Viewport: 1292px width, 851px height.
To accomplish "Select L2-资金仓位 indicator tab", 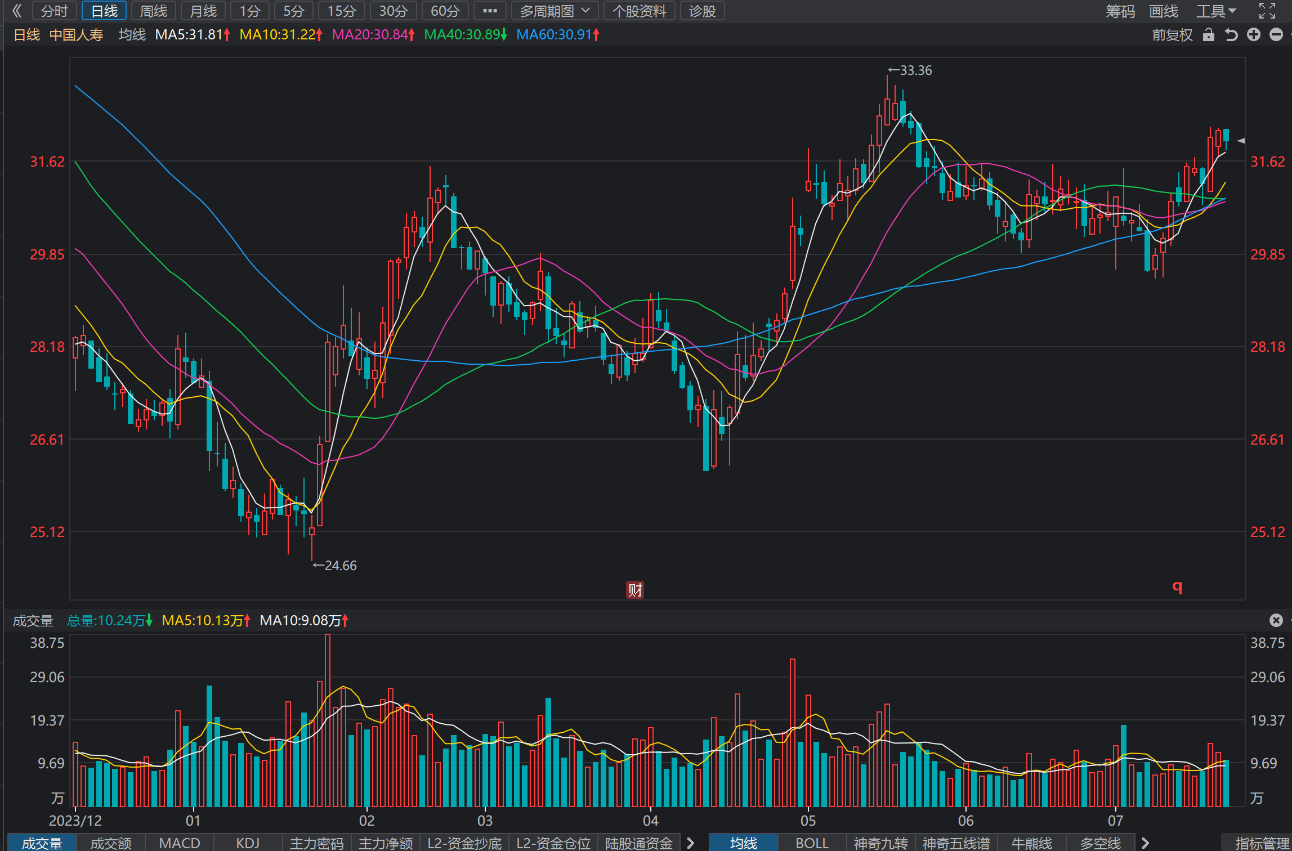I will point(553,843).
